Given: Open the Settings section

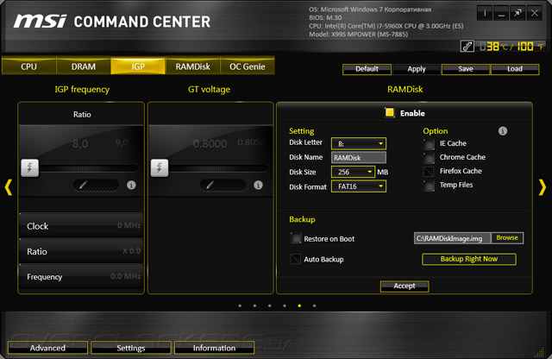Looking at the screenshot, I should coord(131,348).
